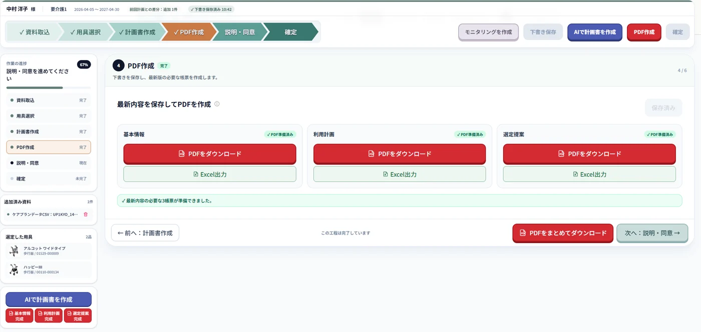Click the ケアプランデータCSV file entry
The width and height of the screenshot is (701, 332).
(x=46, y=214)
